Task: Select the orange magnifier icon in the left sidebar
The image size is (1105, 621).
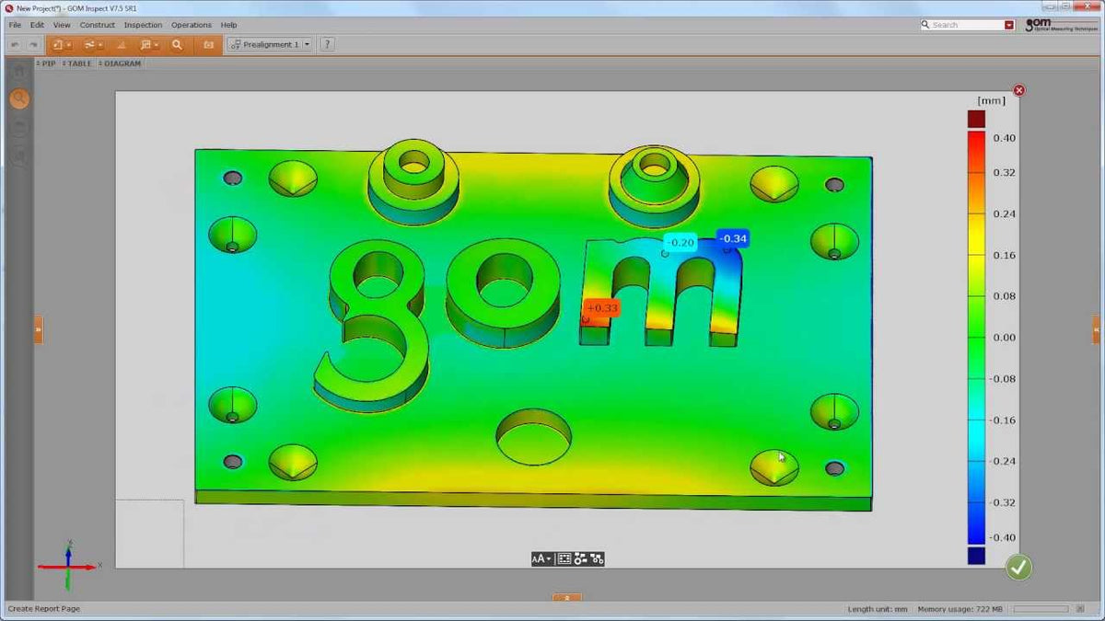Action: click(x=19, y=98)
